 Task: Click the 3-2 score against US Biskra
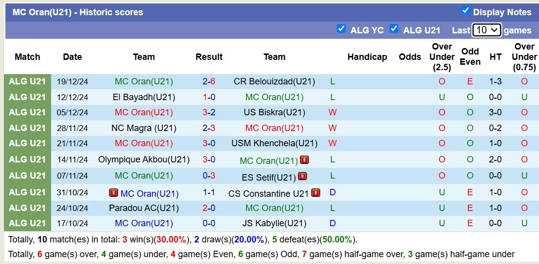point(209,112)
